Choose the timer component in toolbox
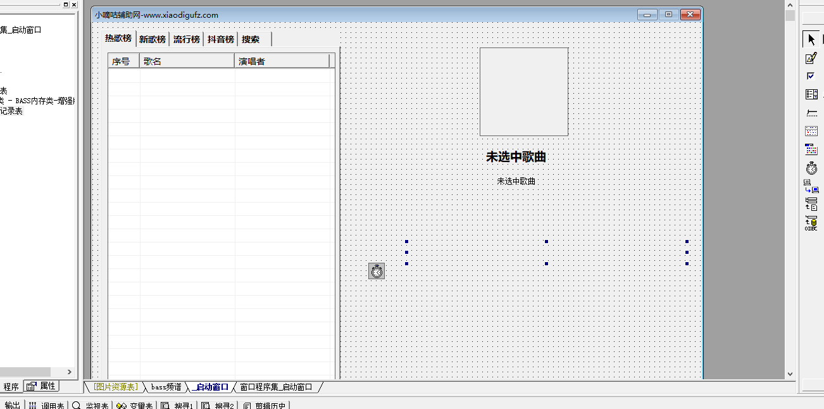 811,168
